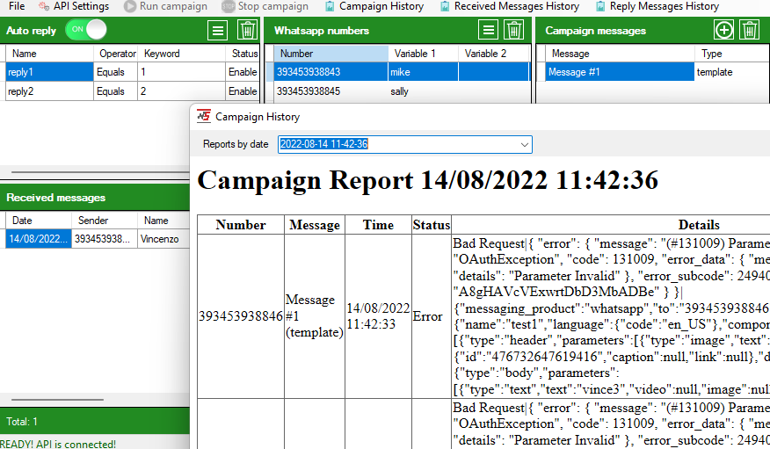Viewport: 770px width, 449px height.
Task: Click the Stop campaign icon
Action: [228, 6]
